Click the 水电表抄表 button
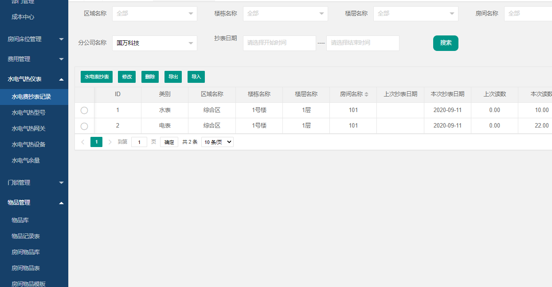 97,77
